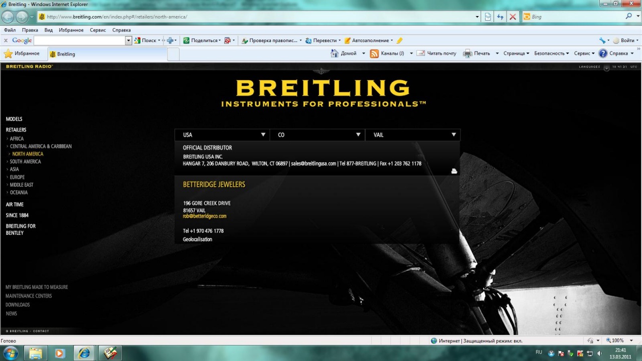Click into the Google toolbar search field

point(79,41)
